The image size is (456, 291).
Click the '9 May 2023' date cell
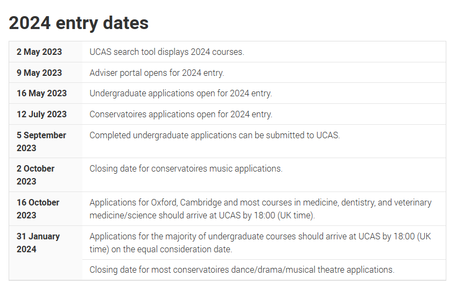tap(39, 73)
